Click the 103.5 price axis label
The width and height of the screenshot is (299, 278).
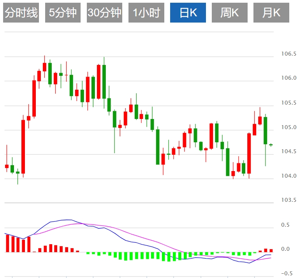[289, 200]
